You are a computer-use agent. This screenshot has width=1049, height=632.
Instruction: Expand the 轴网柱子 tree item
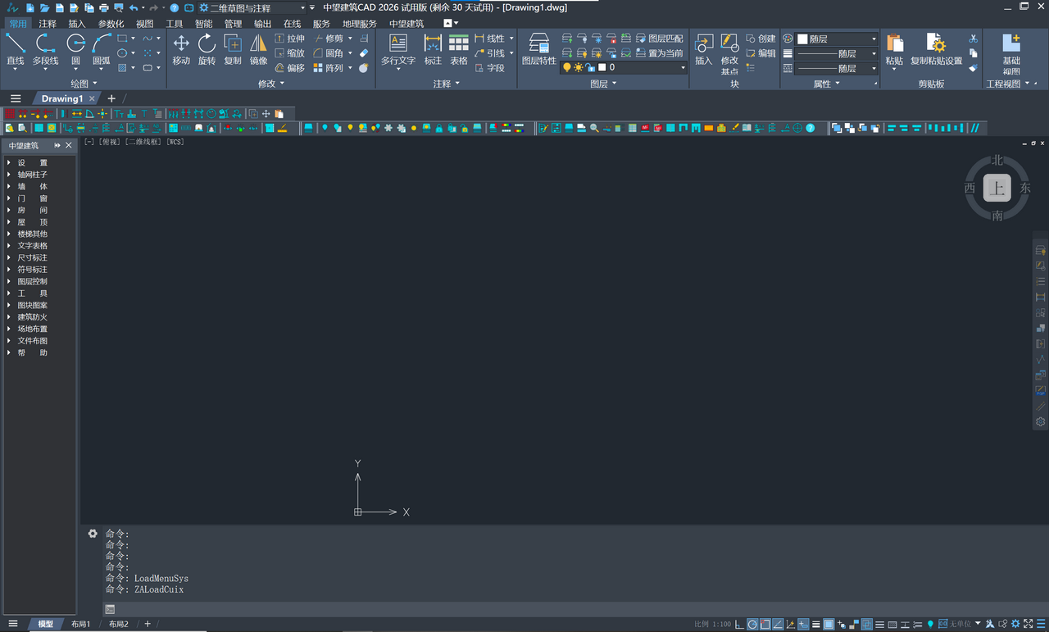pyautogui.click(x=9, y=175)
